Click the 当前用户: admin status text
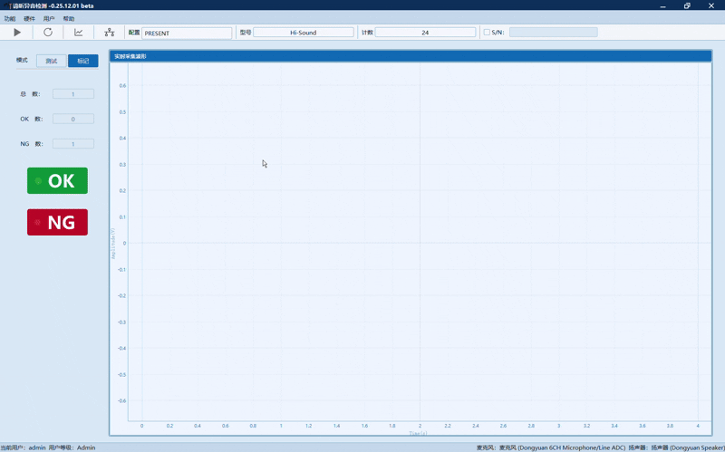 pos(24,447)
